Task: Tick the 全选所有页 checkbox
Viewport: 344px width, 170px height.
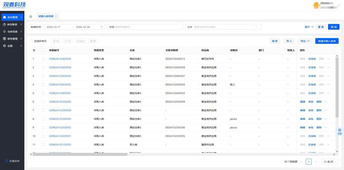Action: (x=31, y=41)
